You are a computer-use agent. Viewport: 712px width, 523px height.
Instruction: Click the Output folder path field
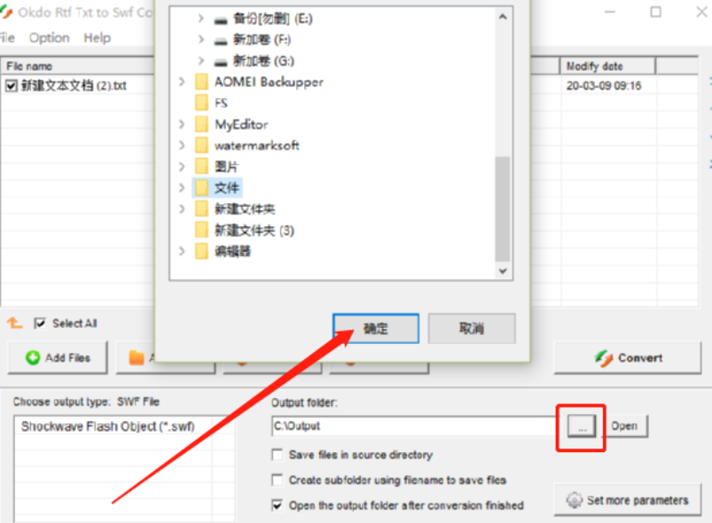[413, 425]
